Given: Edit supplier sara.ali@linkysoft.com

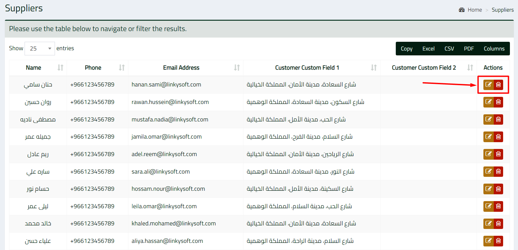Looking at the screenshot, I should tap(489, 171).
